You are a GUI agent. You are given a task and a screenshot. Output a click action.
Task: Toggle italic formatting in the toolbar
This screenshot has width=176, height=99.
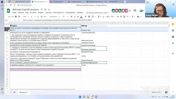(75, 16)
